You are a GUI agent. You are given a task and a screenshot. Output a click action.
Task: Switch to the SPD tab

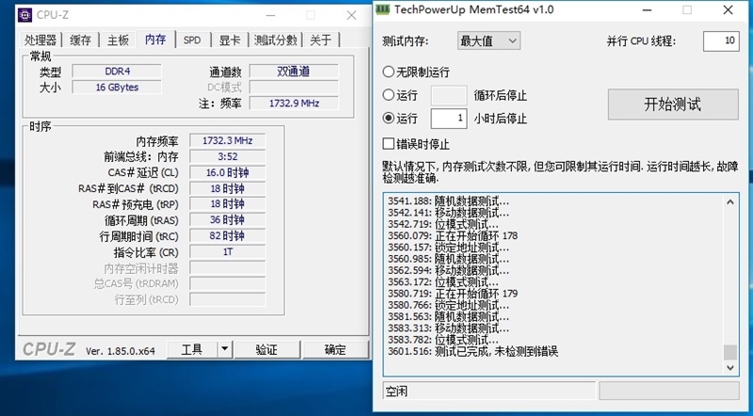tap(192, 40)
